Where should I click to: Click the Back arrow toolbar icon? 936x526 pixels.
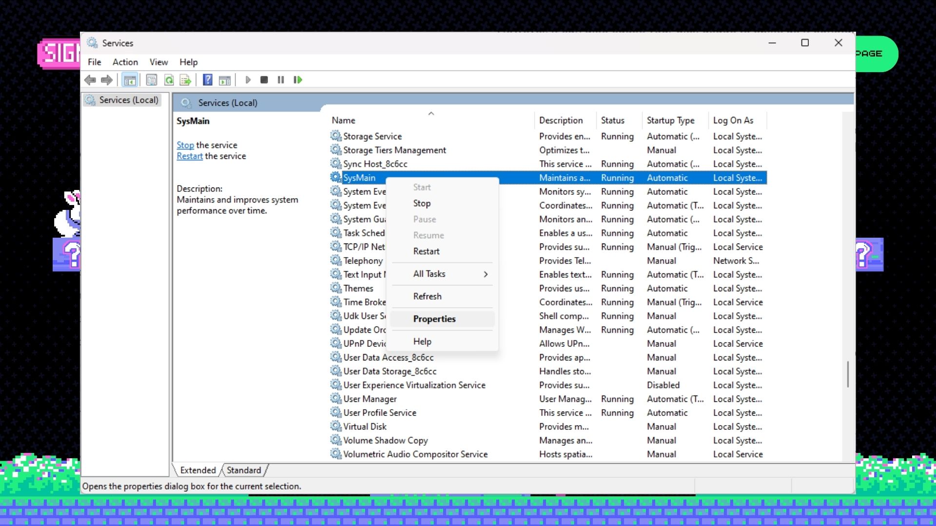[x=90, y=80]
